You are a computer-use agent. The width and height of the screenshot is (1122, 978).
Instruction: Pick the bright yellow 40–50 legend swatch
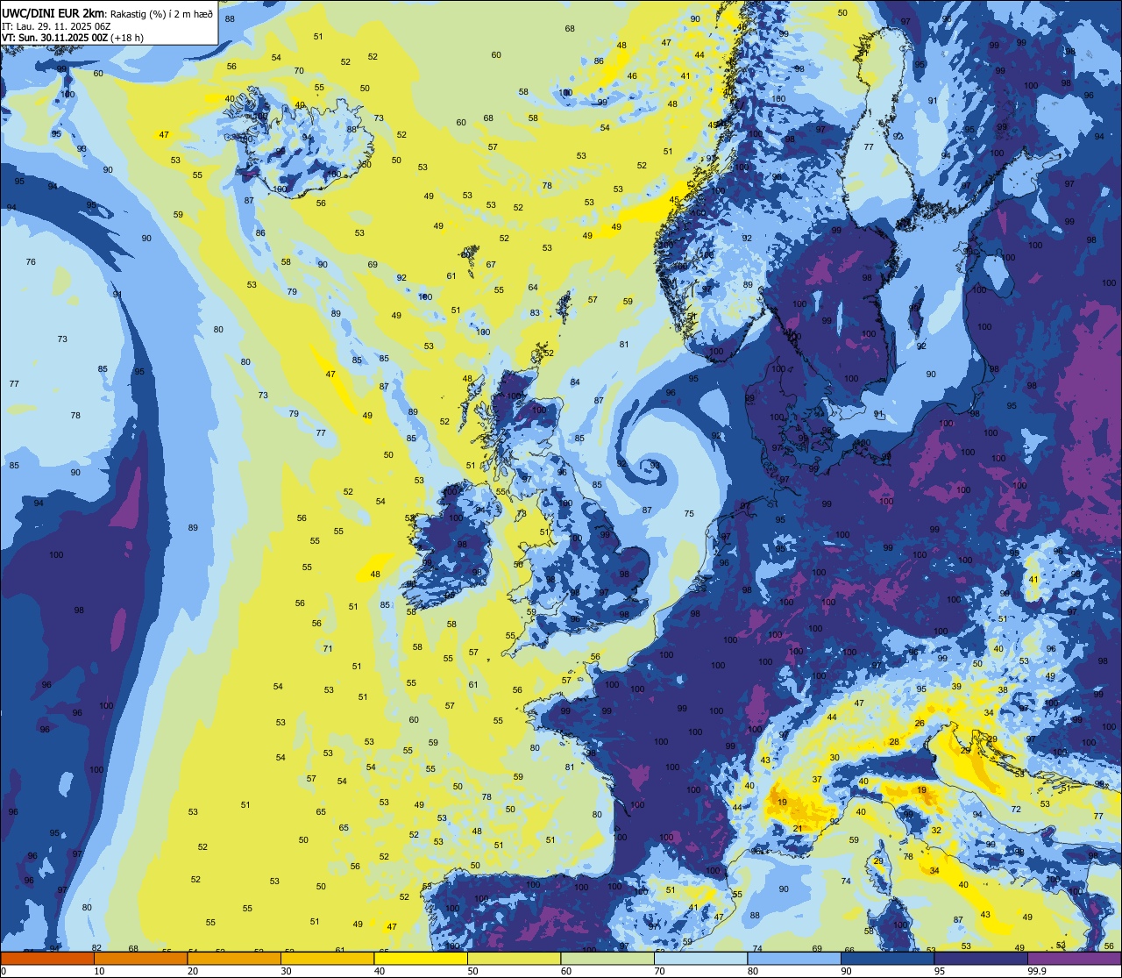click(x=421, y=959)
